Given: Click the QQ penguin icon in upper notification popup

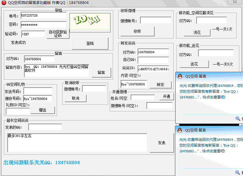Looking at the screenshot, I should point(180,76).
